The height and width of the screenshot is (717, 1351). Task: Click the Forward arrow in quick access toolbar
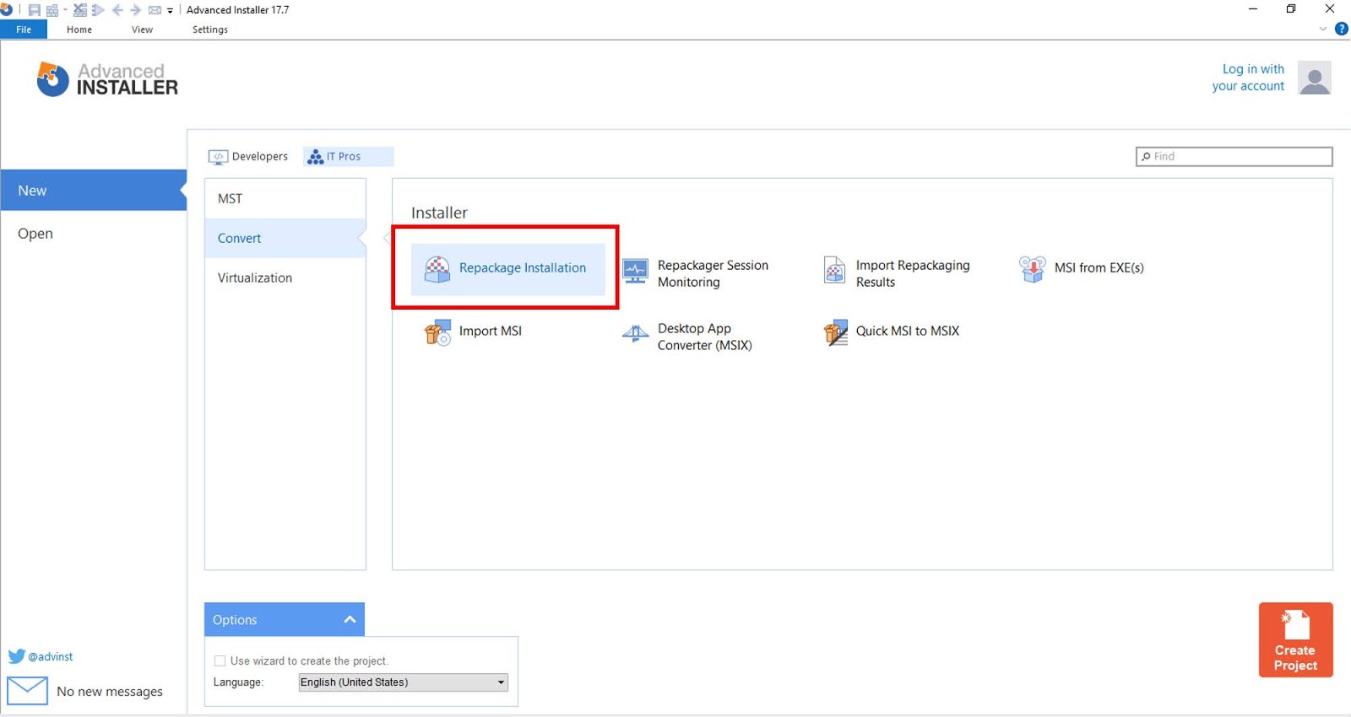[x=136, y=10]
